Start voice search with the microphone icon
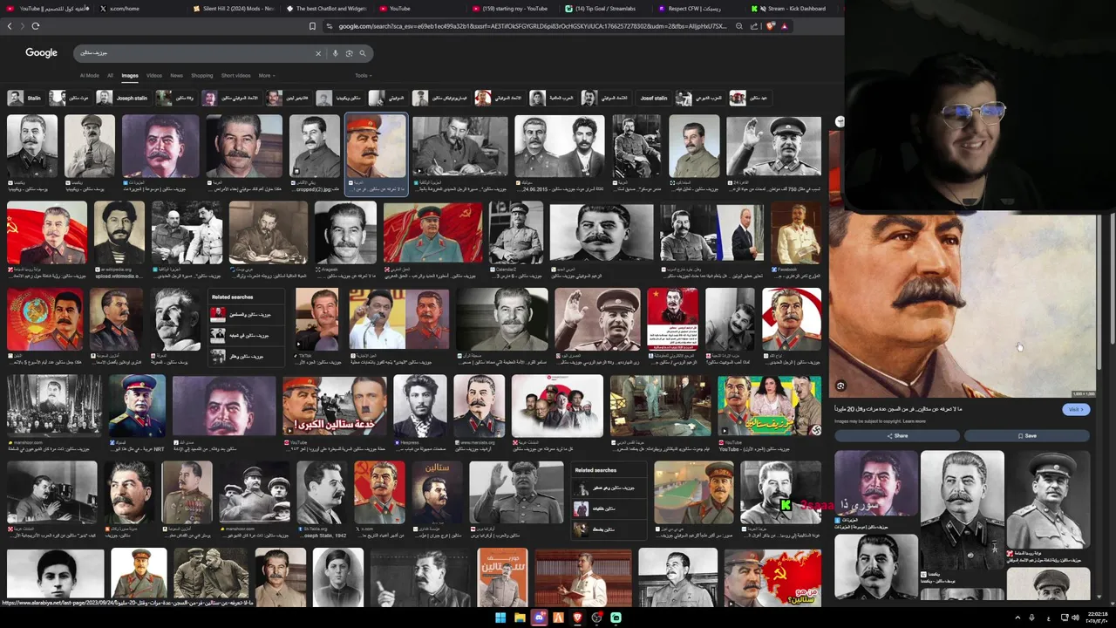 click(x=336, y=53)
